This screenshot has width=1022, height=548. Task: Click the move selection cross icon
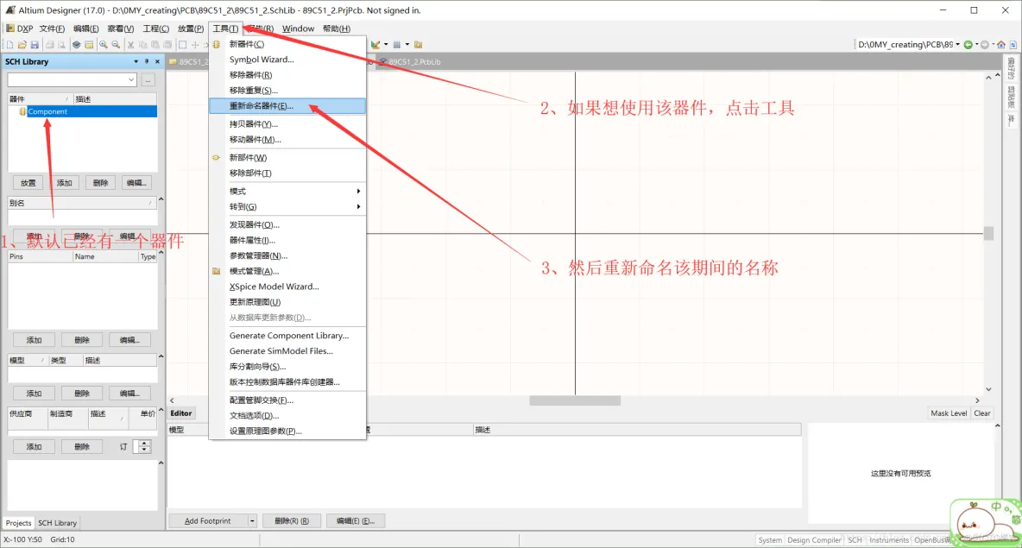coord(195,45)
